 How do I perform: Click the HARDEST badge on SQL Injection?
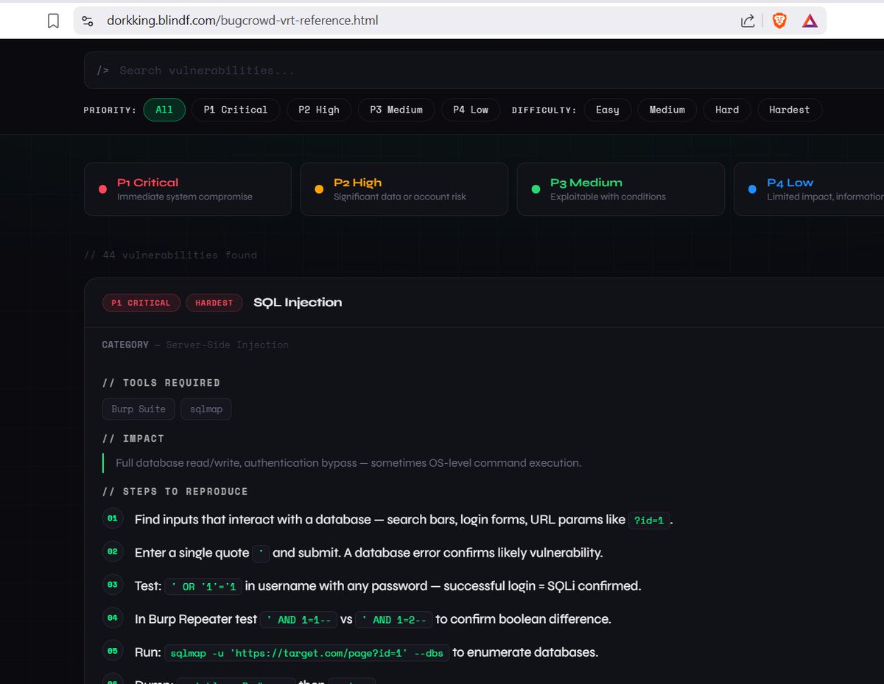[214, 303]
